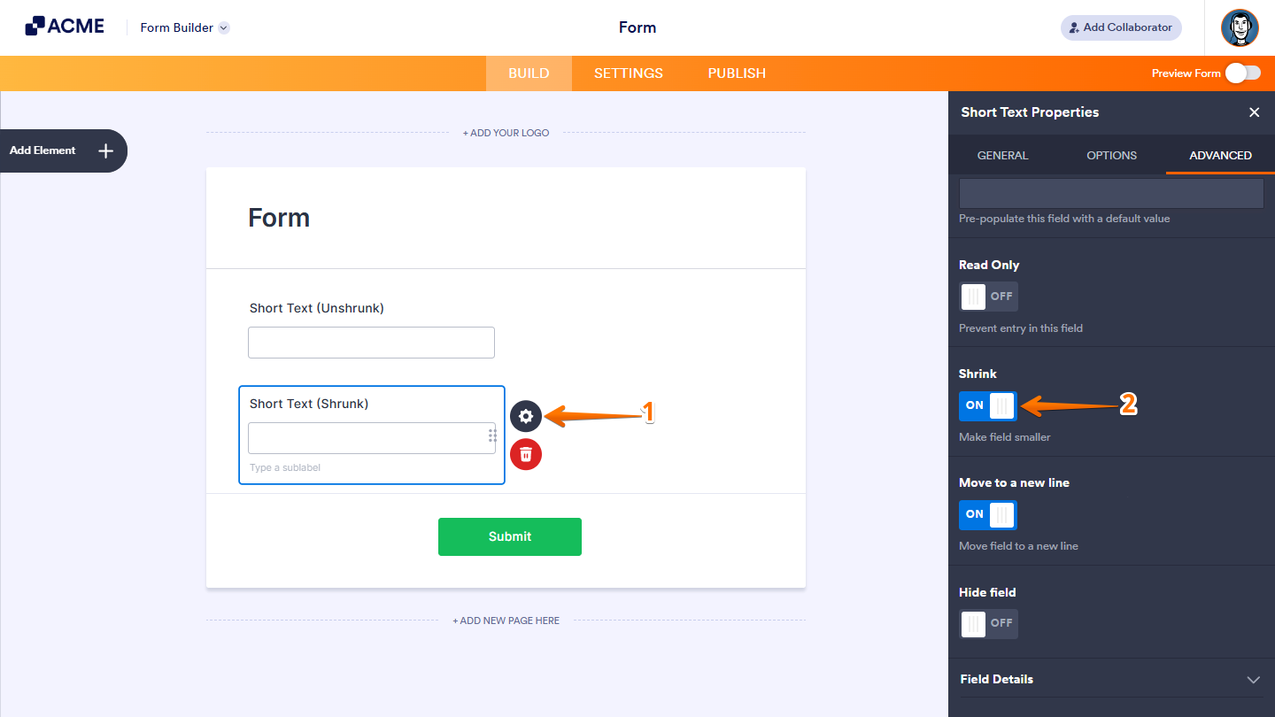Click the Submit button
The height and width of the screenshot is (717, 1275).
tap(510, 536)
